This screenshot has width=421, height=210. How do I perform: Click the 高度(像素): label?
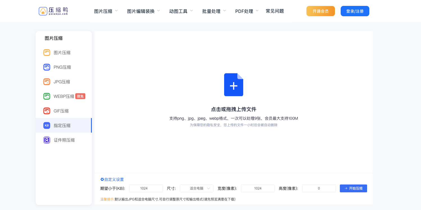pos(288,188)
